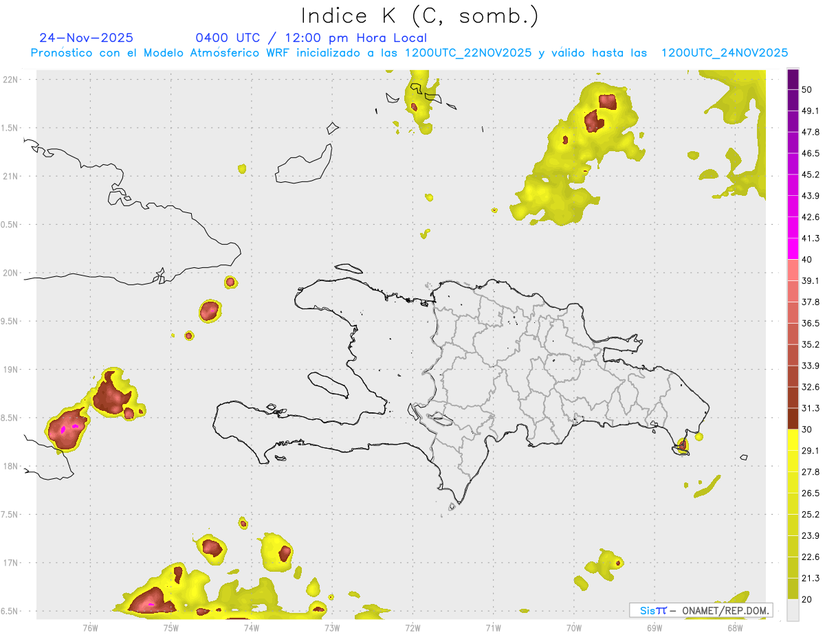This screenshot has height=637, width=825.
Task: Click the longitude label '71W'
Action: tap(493, 628)
